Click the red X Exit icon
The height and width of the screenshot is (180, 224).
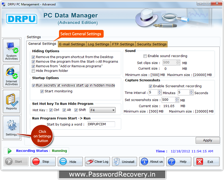coord(200,162)
